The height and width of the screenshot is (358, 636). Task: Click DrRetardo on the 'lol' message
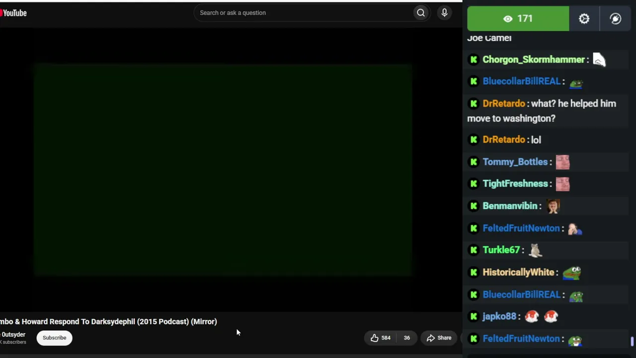(504, 140)
